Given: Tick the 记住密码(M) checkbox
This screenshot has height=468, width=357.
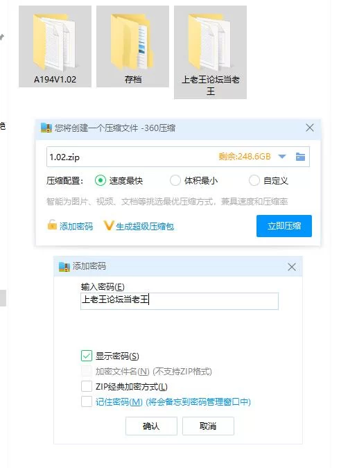Looking at the screenshot, I should click(87, 401).
